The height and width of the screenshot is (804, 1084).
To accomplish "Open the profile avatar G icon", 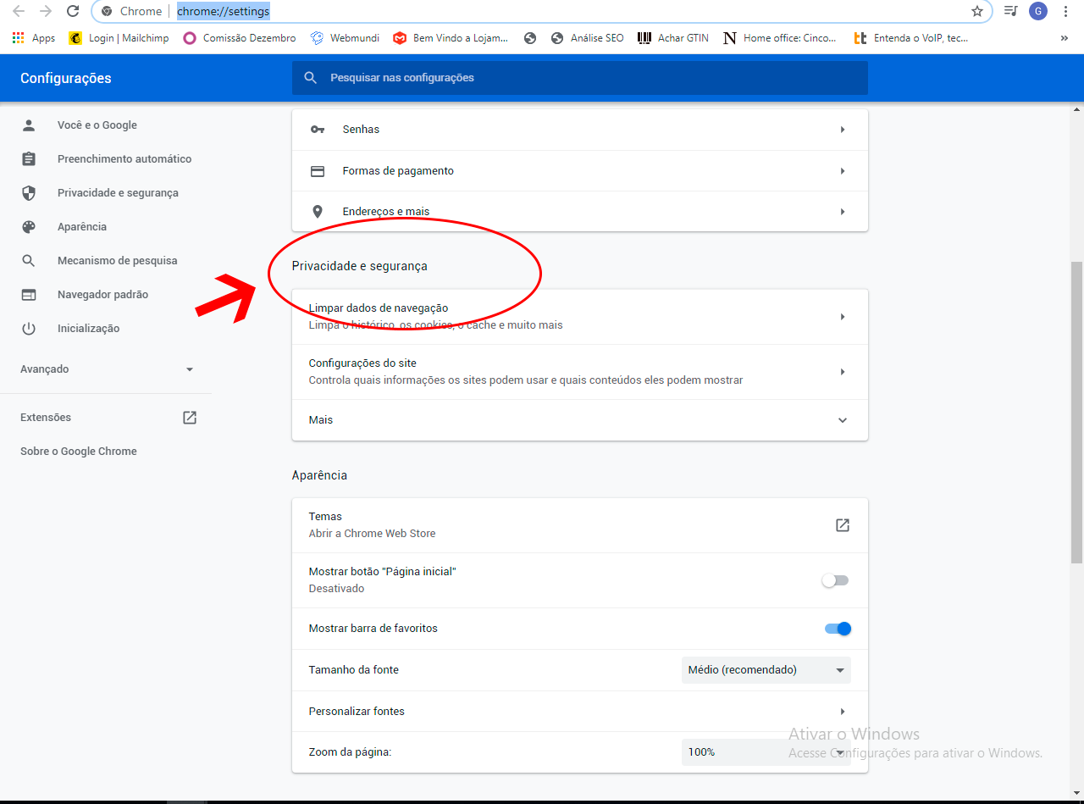I will pyautogui.click(x=1037, y=12).
